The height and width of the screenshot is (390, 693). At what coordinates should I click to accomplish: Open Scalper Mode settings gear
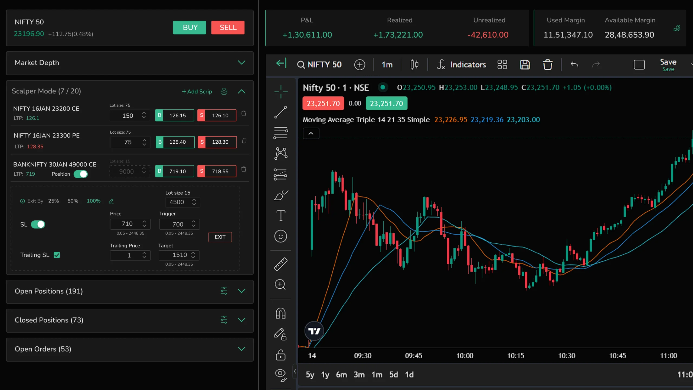[x=224, y=92]
